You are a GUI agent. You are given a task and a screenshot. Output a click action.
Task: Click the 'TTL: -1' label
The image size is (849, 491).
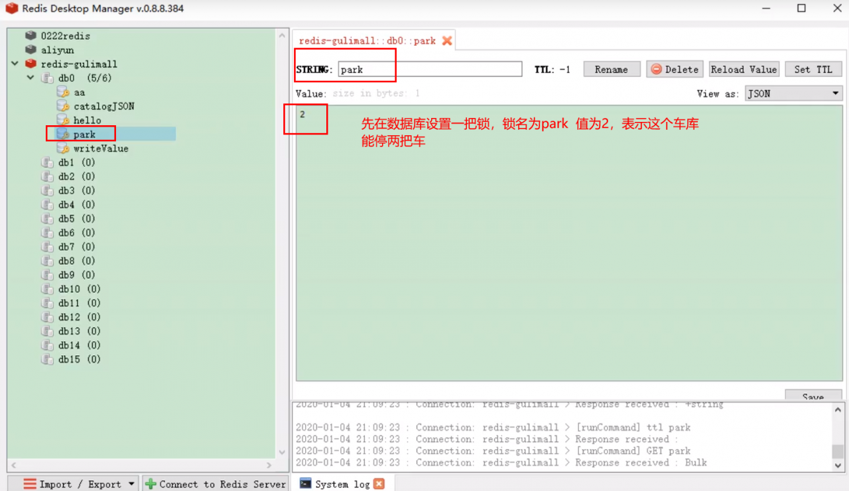coord(553,70)
